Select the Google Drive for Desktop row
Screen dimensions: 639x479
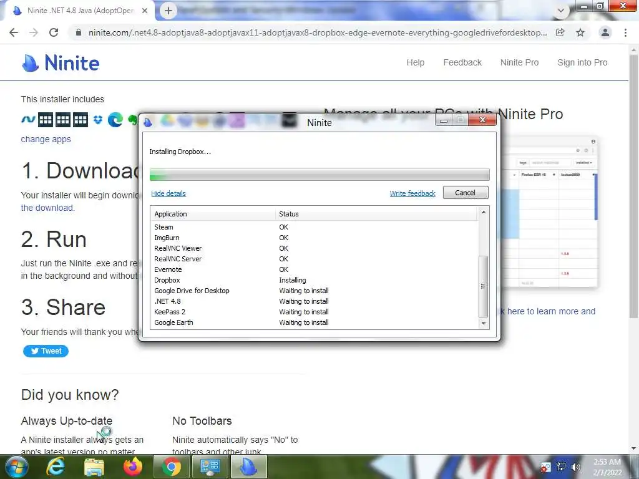(315, 291)
